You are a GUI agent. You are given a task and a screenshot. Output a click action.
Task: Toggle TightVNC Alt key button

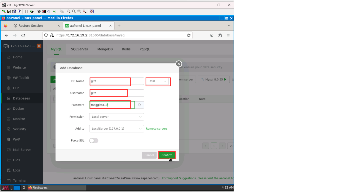tap(55, 11)
